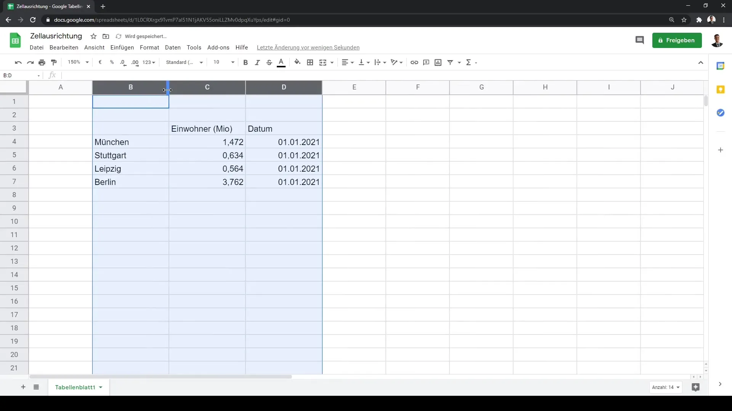Expand the merge cells options arrow
Image resolution: width=732 pixels, height=411 pixels.
coord(332,62)
